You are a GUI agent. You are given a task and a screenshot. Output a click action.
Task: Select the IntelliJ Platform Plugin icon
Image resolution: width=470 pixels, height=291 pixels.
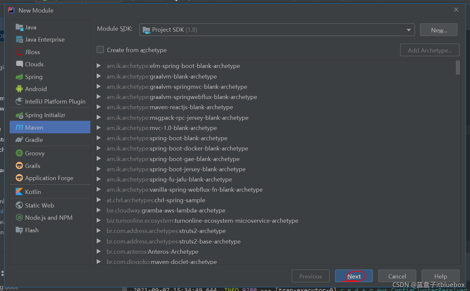click(19, 101)
